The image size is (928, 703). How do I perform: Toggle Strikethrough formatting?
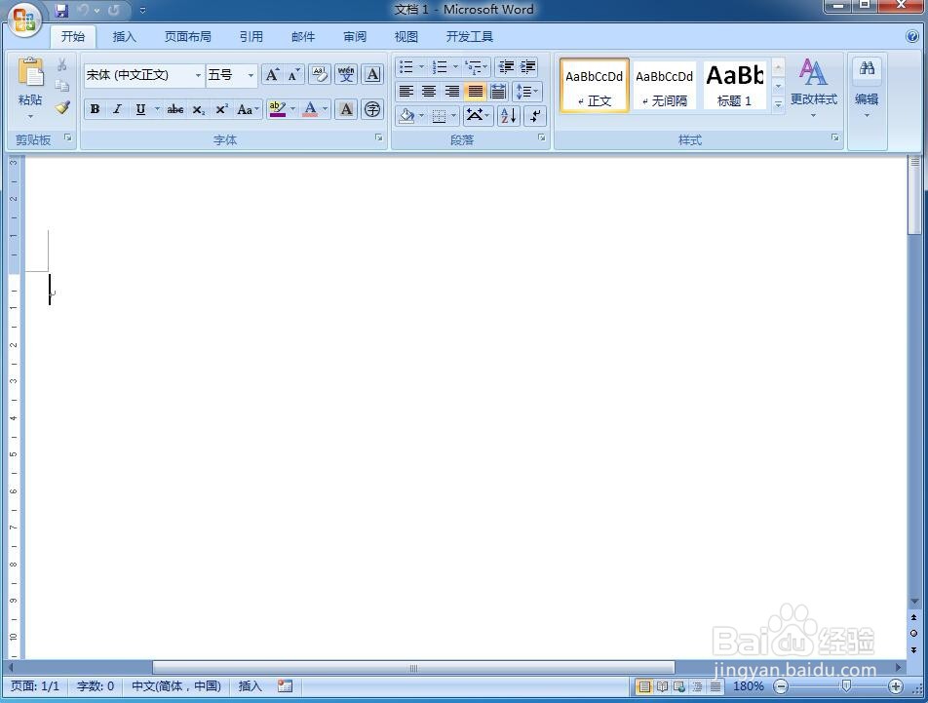[x=175, y=109]
